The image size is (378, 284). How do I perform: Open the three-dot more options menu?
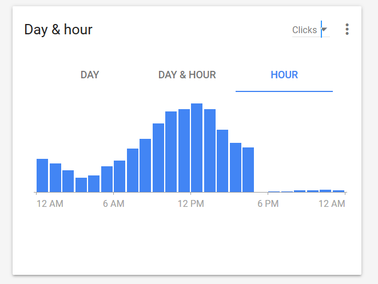(x=347, y=29)
